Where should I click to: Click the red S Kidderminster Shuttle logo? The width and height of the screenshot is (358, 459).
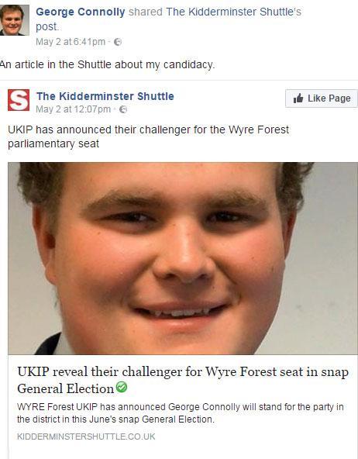point(19,100)
